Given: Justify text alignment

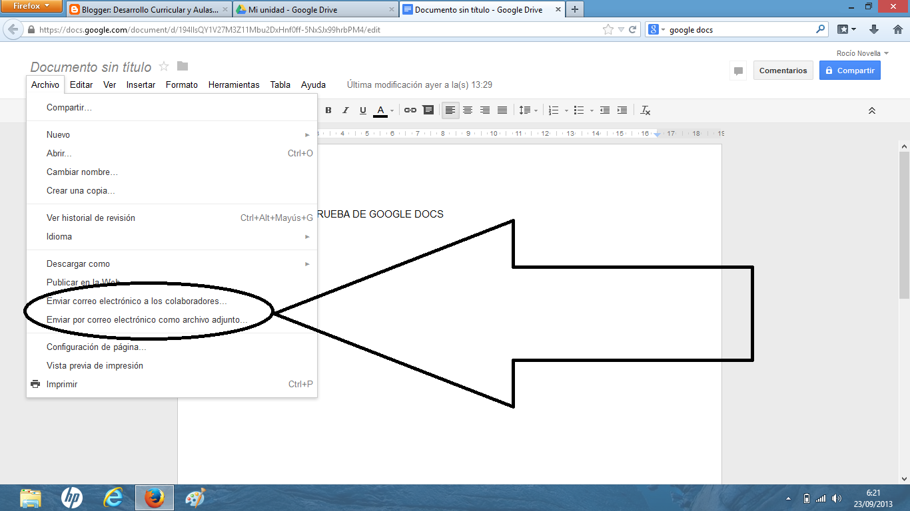Looking at the screenshot, I should point(502,110).
